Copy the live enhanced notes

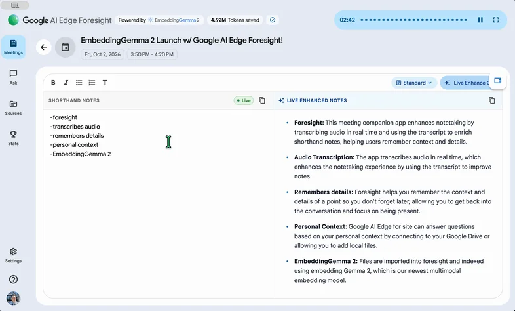(491, 100)
